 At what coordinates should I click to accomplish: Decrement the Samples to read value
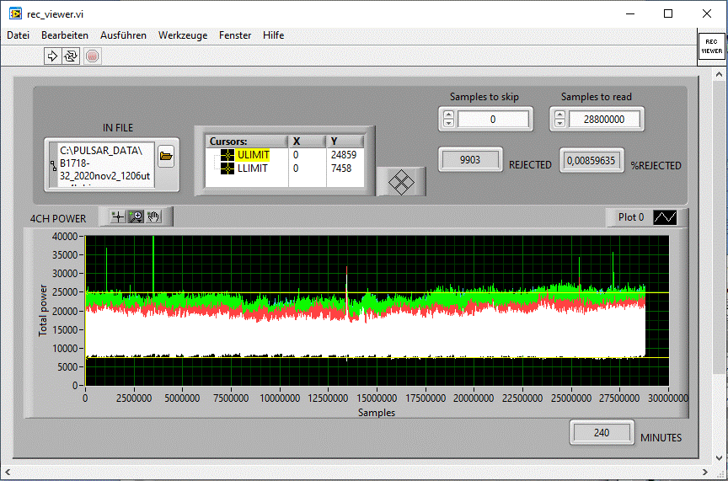coord(560,123)
